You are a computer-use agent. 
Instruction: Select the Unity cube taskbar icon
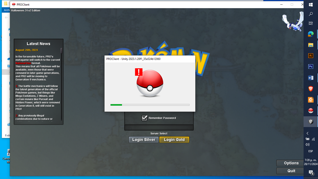click(x=311, y=122)
